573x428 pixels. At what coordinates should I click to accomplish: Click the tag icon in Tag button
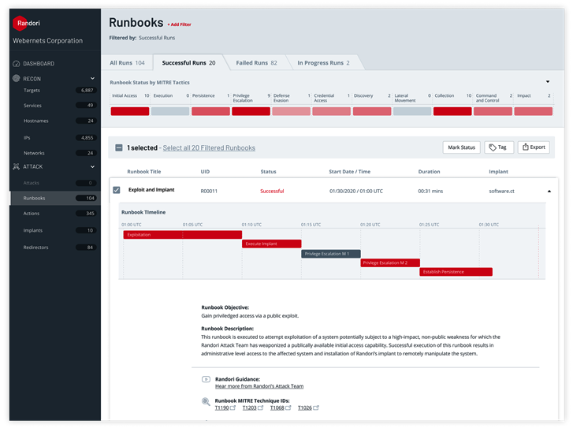tap(493, 147)
